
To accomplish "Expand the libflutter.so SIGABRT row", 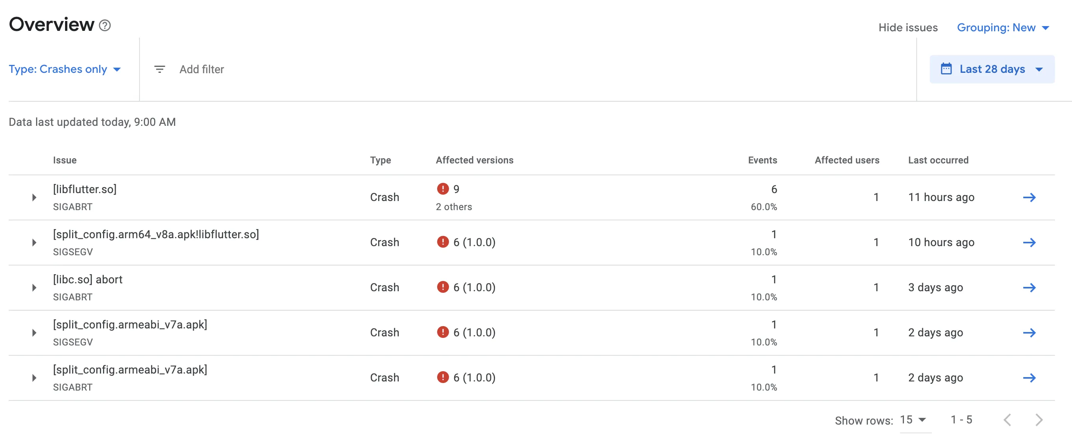I will tap(34, 197).
